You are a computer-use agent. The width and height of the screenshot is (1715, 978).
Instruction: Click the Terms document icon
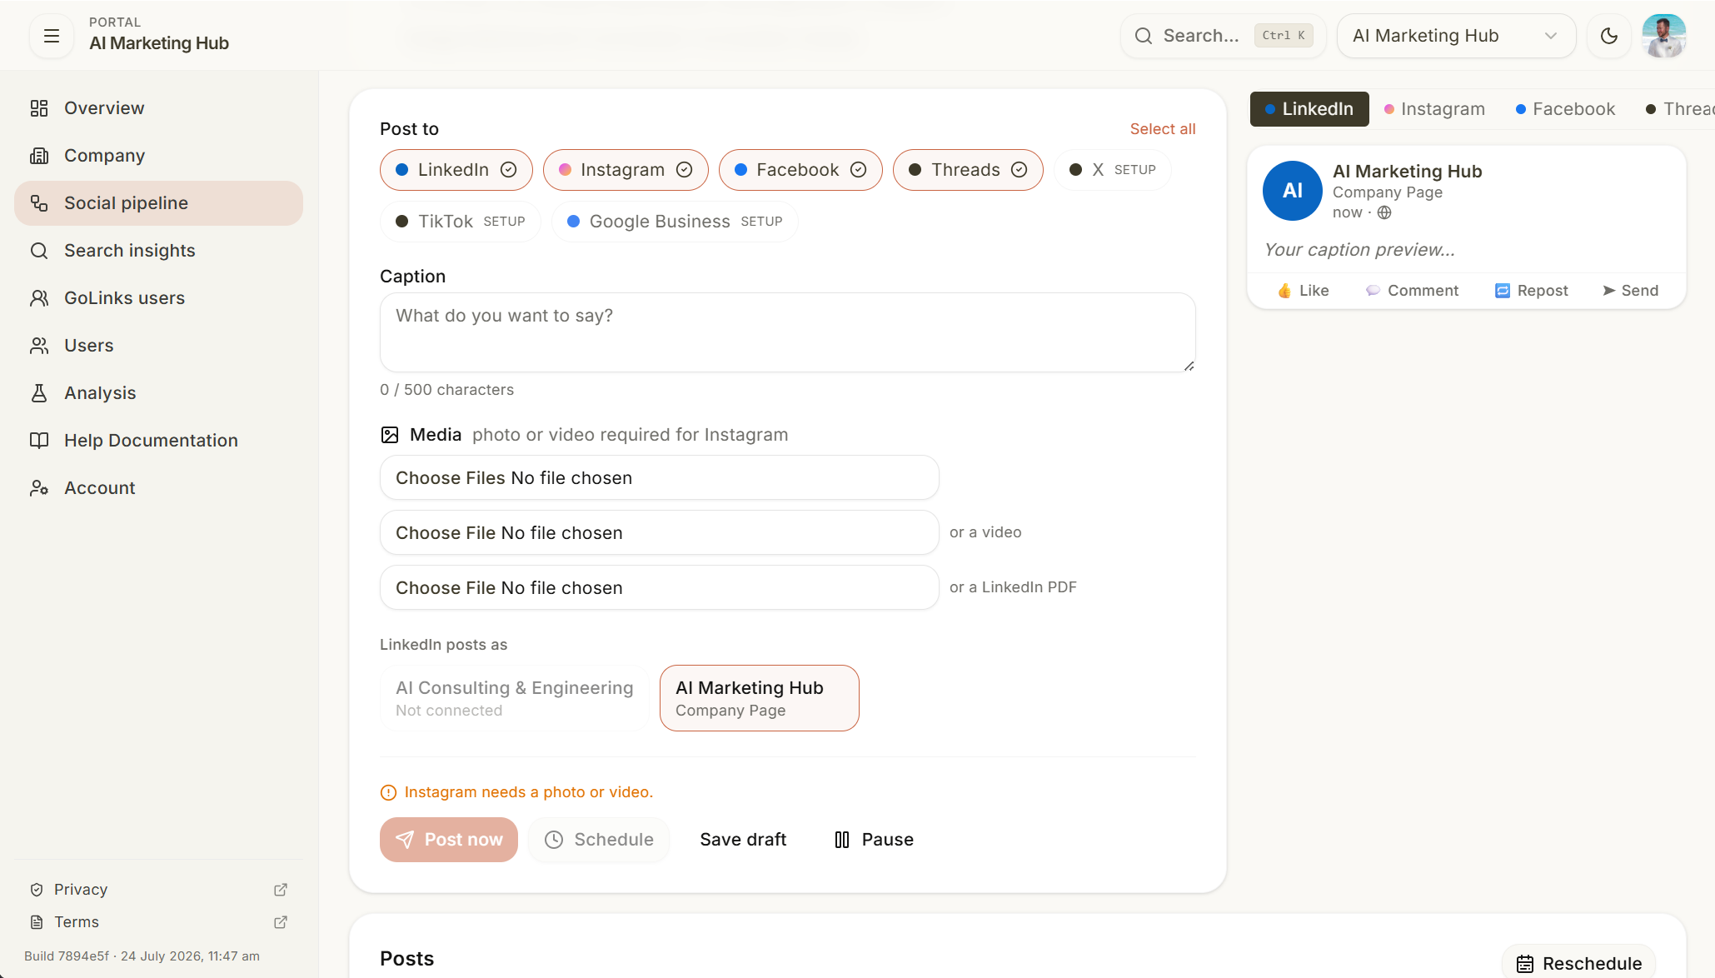(37, 922)
